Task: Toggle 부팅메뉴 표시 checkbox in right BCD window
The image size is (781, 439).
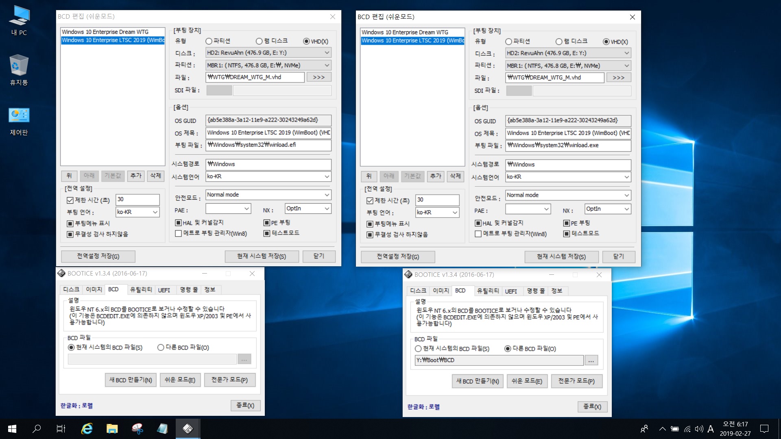Action: tap(370, 224)
